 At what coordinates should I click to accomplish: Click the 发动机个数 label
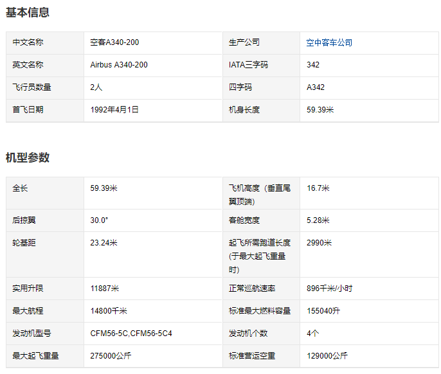pyautogui.click(x=248, y=334)
